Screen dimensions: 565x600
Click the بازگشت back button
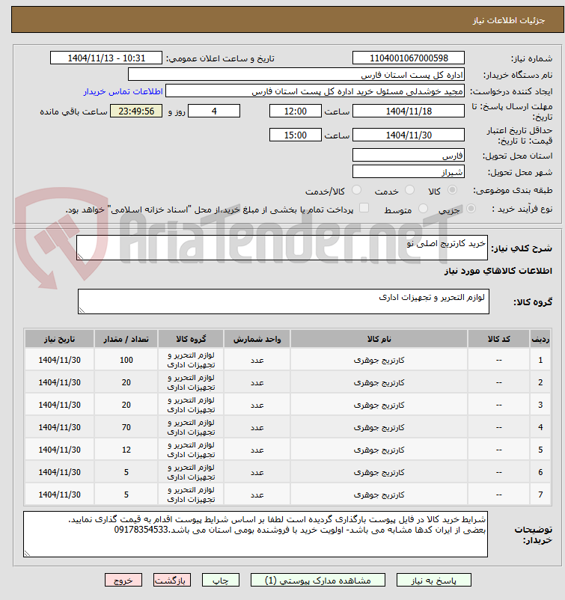(x=172, y=580)
